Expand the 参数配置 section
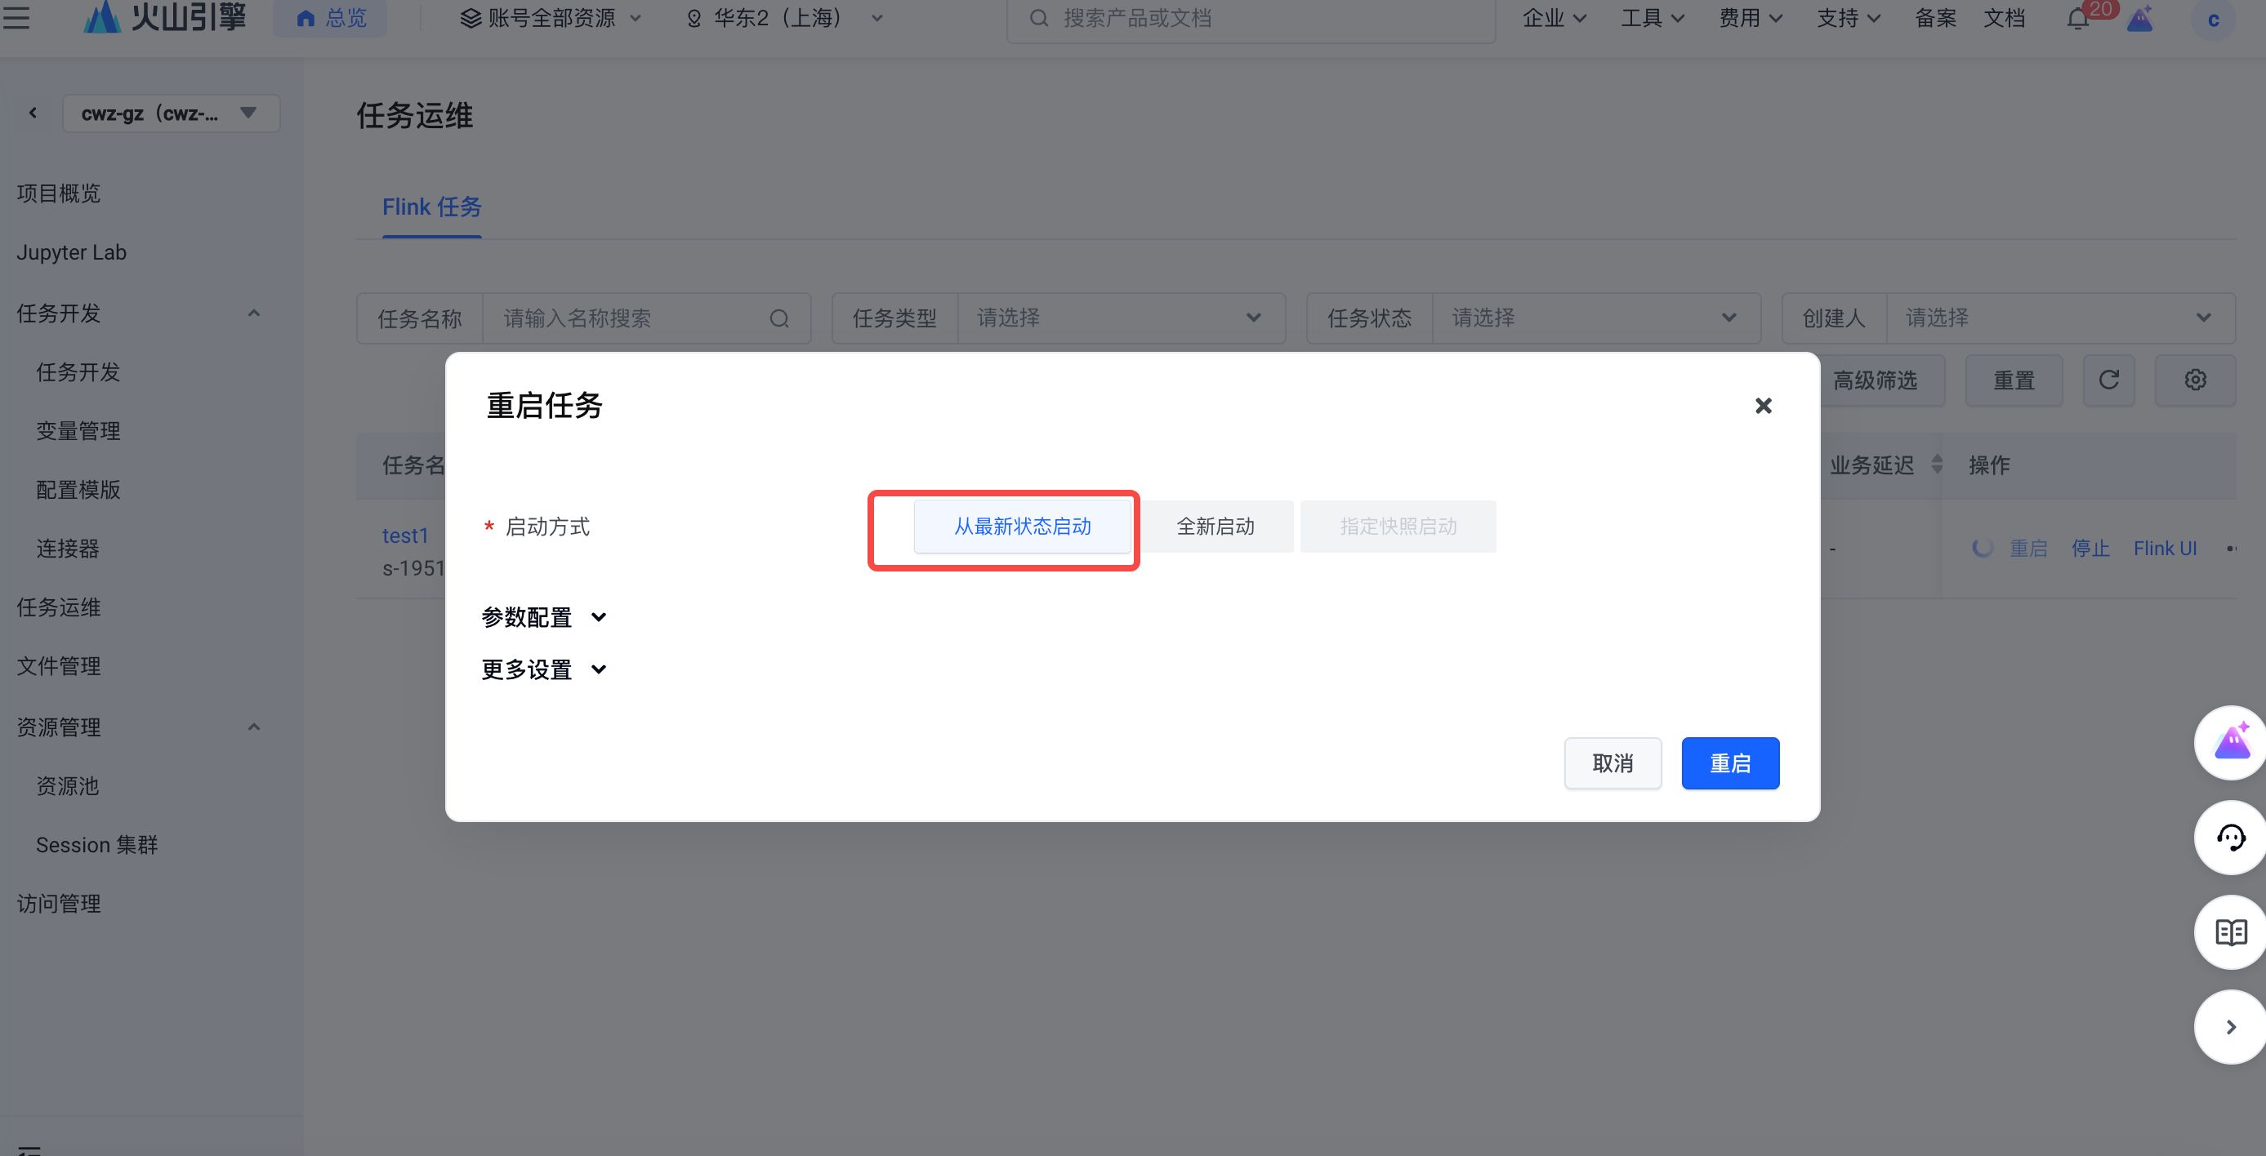 coord(544,617)
